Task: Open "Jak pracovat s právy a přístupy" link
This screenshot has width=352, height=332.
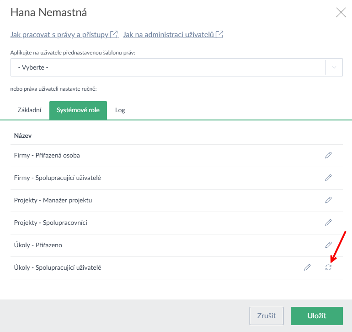Action: coord(59,34)
